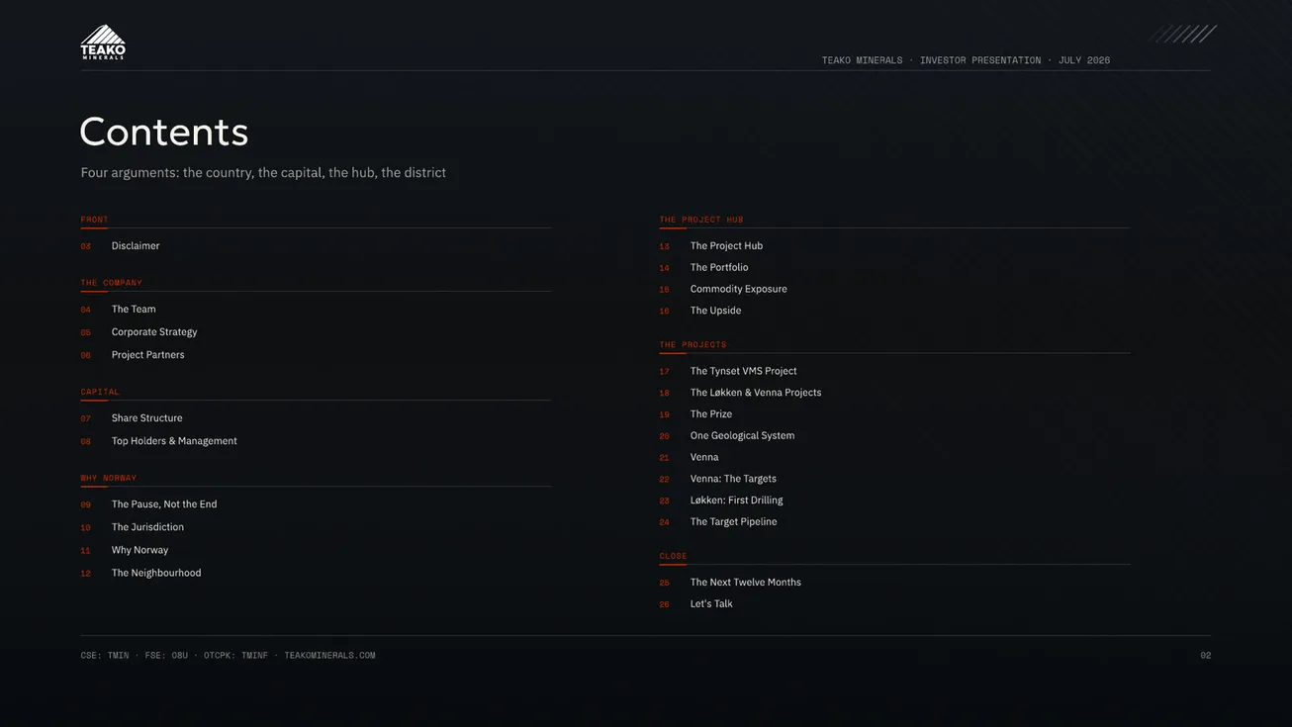The width and height of the screenshot is (1292, 727).
Task: Open The Next Twelve Months entry
Action: (746, 583)
